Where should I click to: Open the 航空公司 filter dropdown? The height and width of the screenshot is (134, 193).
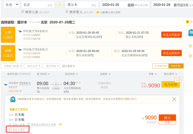33,66
